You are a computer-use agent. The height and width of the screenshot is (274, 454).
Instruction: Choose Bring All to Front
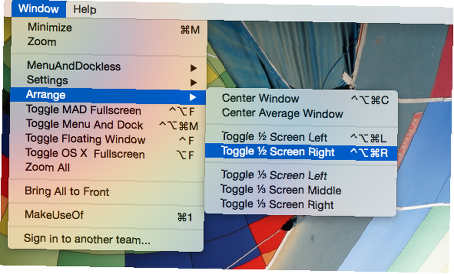point(107,192)
